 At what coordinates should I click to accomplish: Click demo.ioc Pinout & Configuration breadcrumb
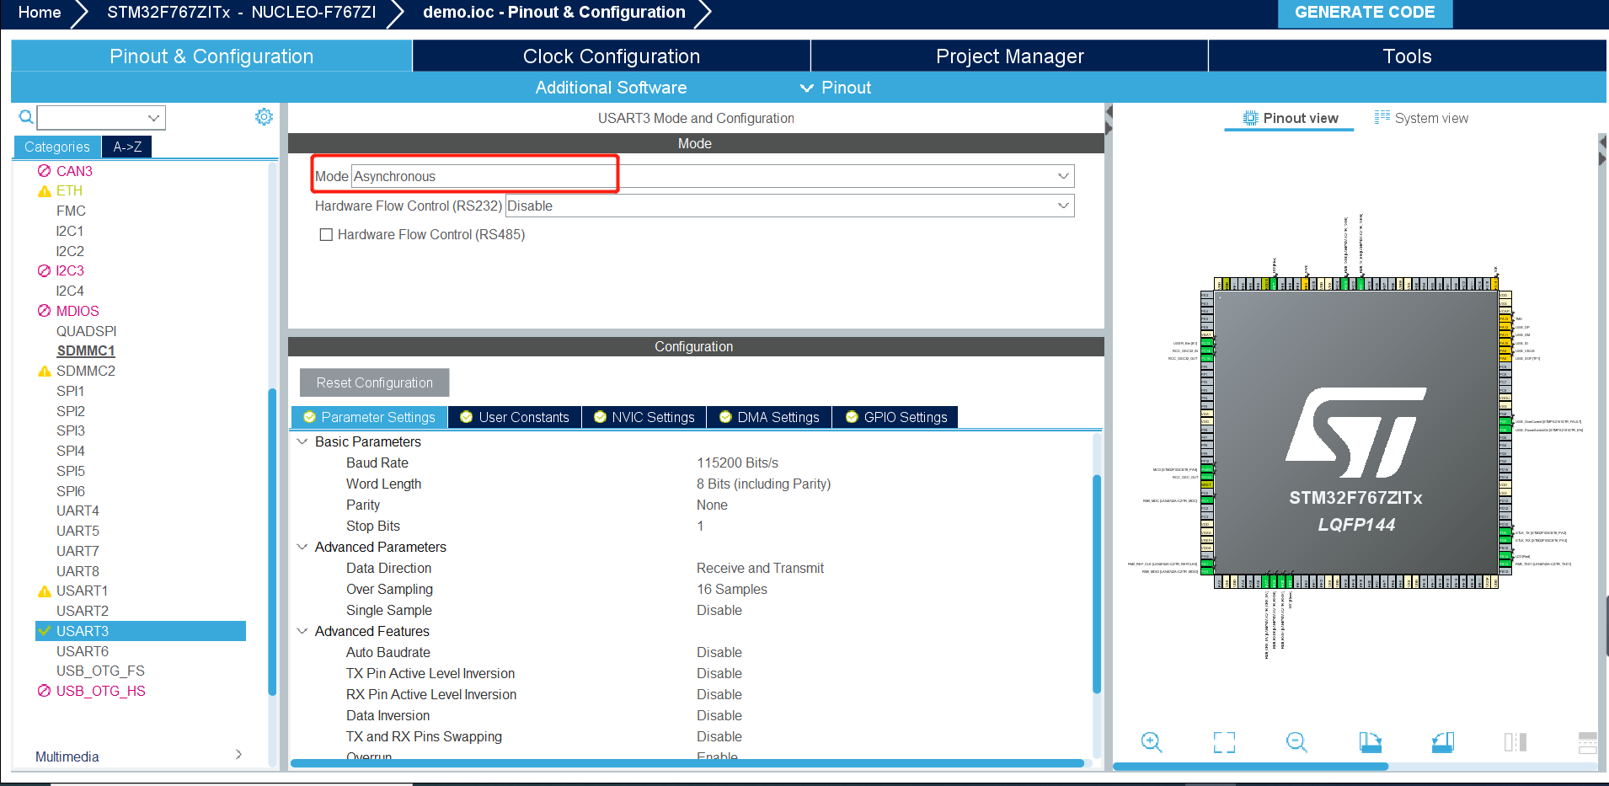click(x=554, y=12)
